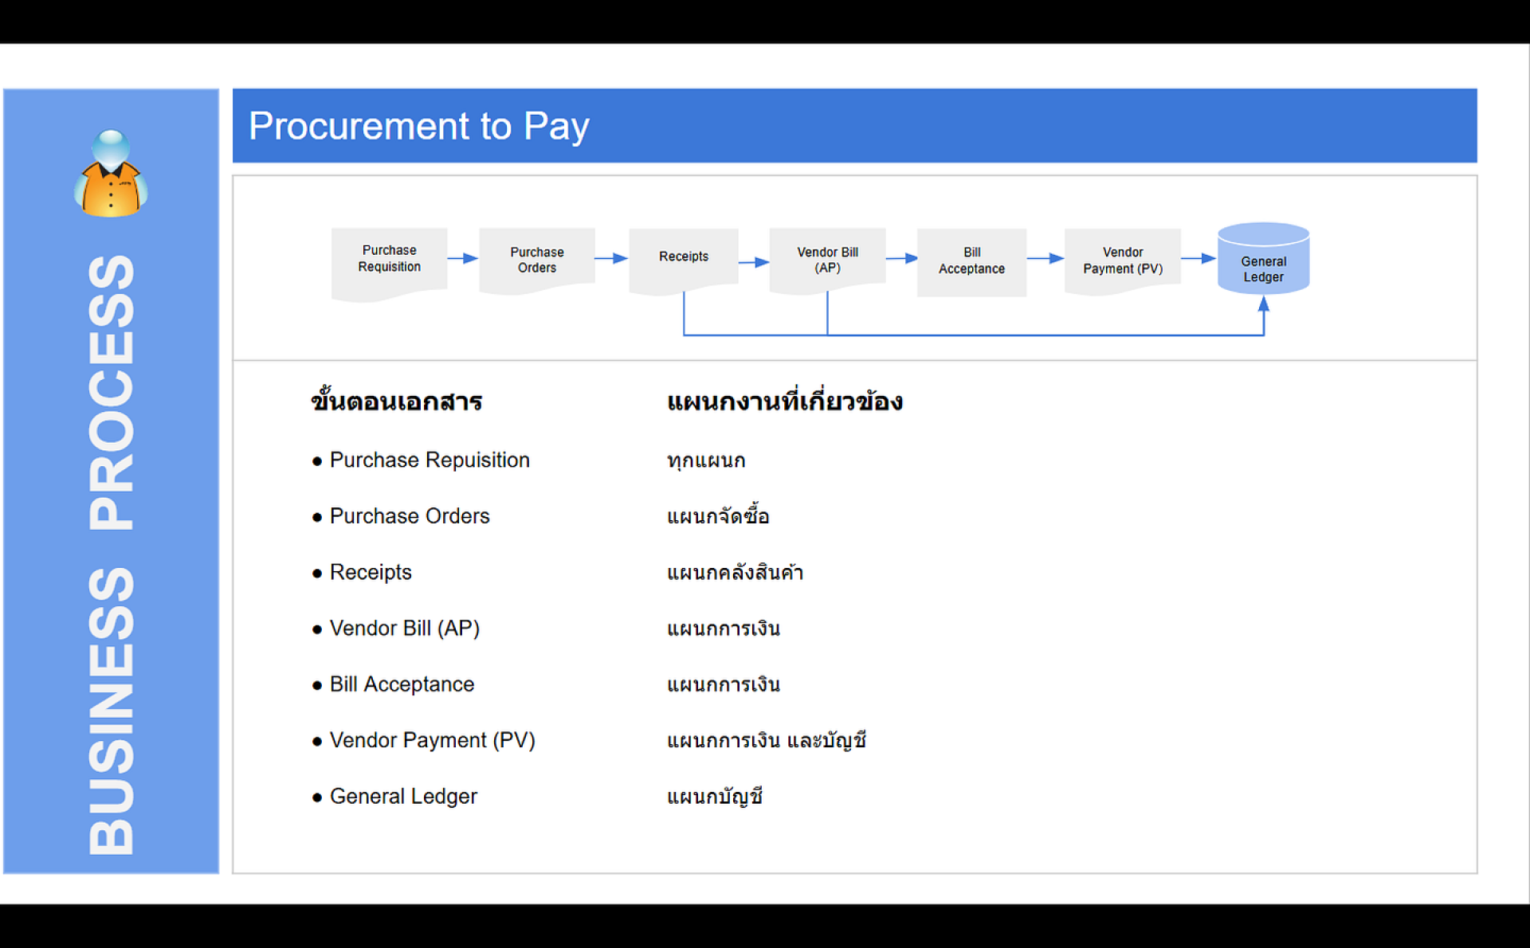The image size is (1530, 948).
Task: Click the BUSINESS PROCESS vertical sidebar text
Action: point(112,554)
